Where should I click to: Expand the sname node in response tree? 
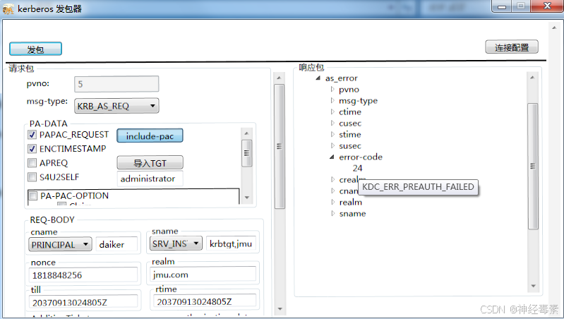(x=332, y=213)
